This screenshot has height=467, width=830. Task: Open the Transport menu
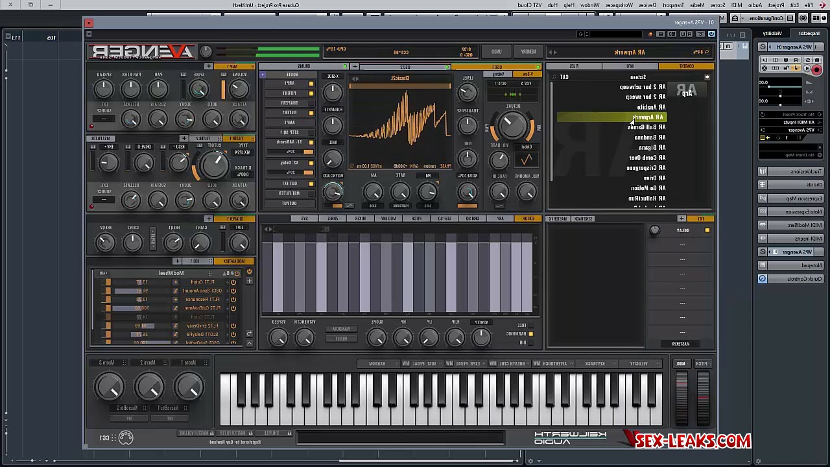[672, 5]
